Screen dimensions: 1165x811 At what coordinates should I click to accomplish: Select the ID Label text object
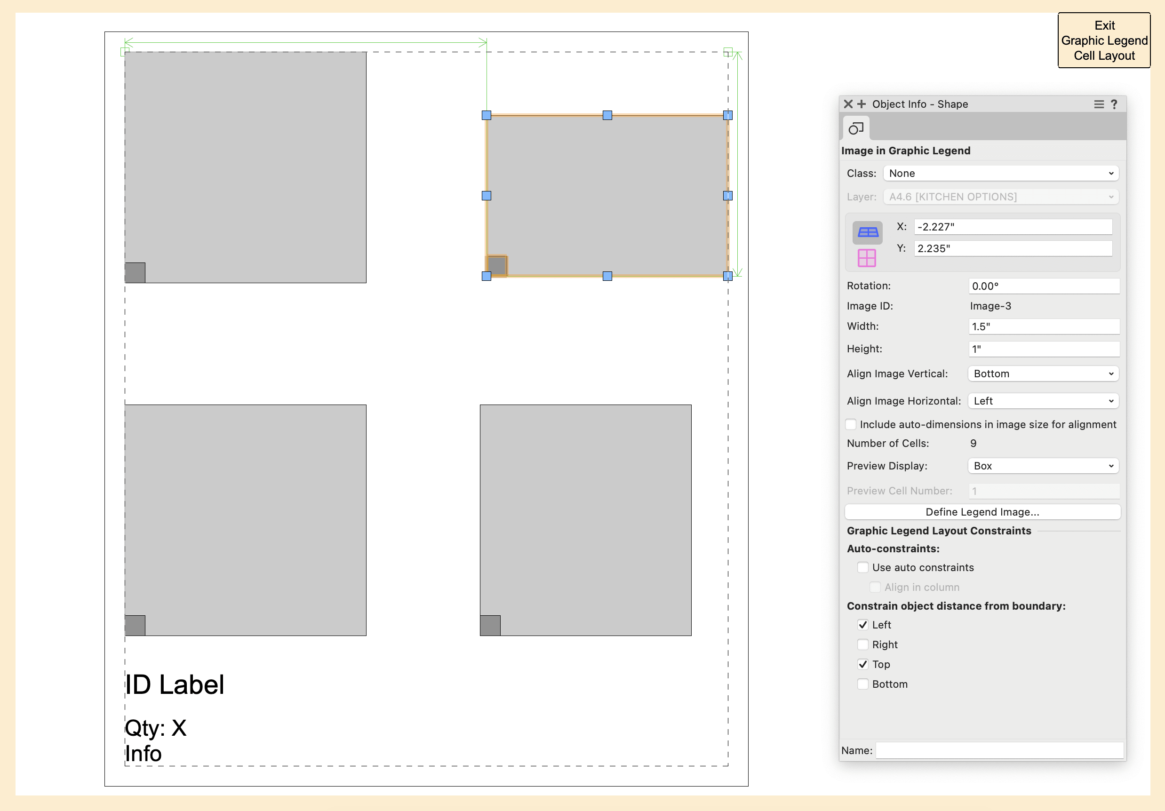point(175,685)
